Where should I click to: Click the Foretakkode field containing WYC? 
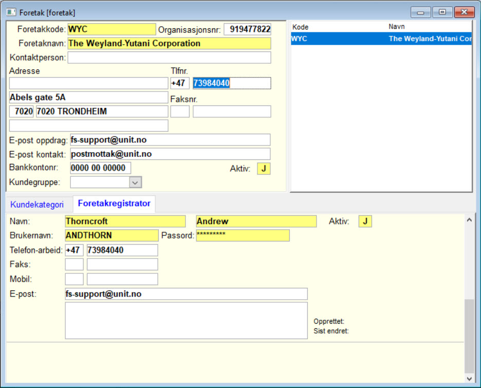tap(112, 29)
